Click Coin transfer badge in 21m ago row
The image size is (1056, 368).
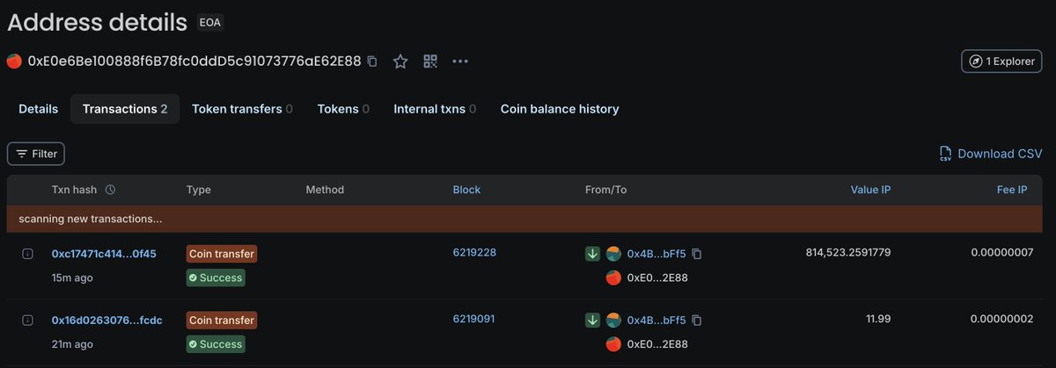coord(222,321)
